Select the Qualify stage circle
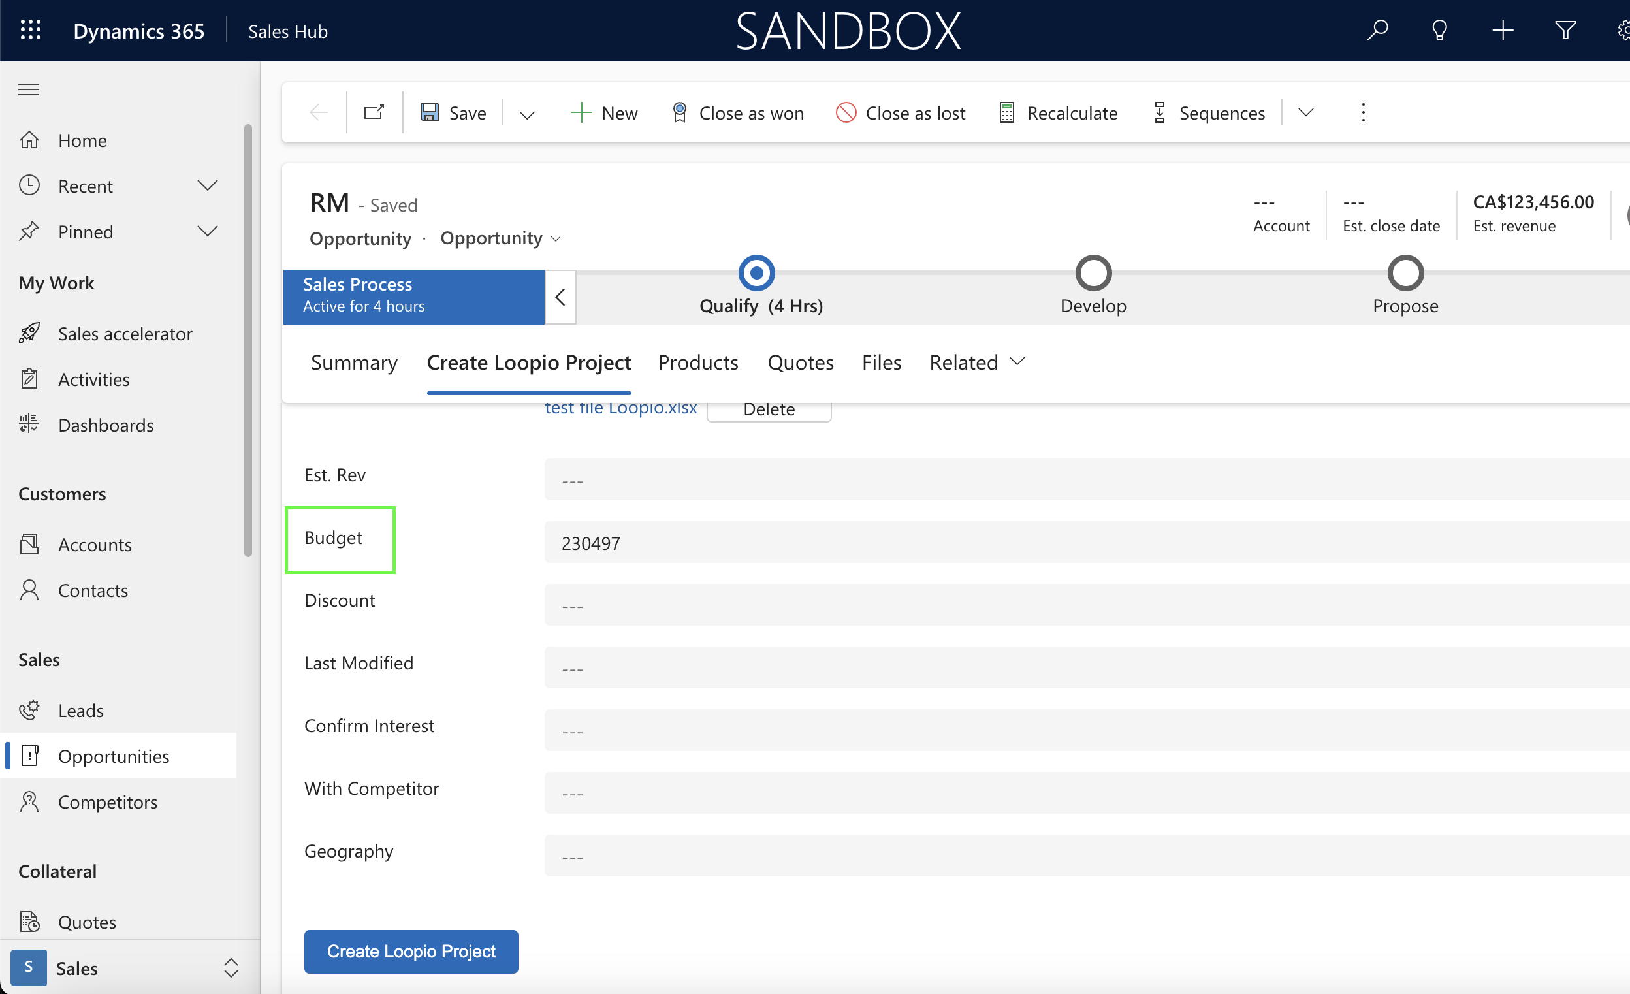 (756, 272)
